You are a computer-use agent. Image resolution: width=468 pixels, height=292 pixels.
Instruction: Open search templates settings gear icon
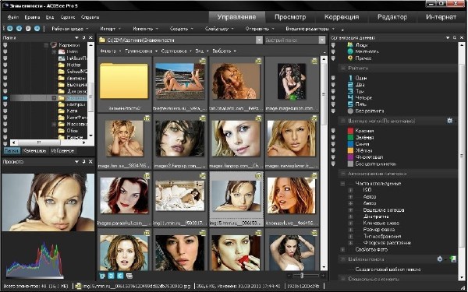coord(439,259)
